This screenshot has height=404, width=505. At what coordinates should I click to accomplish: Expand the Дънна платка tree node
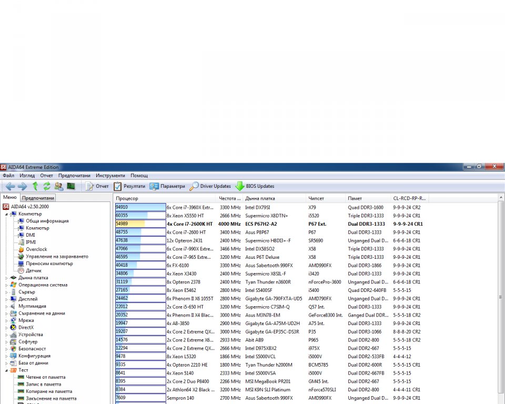pyautogui.click(x=7, y=278)
